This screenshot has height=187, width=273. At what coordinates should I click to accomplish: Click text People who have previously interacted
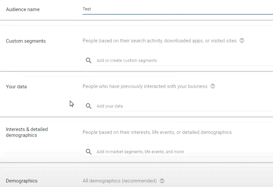(145, 86)
